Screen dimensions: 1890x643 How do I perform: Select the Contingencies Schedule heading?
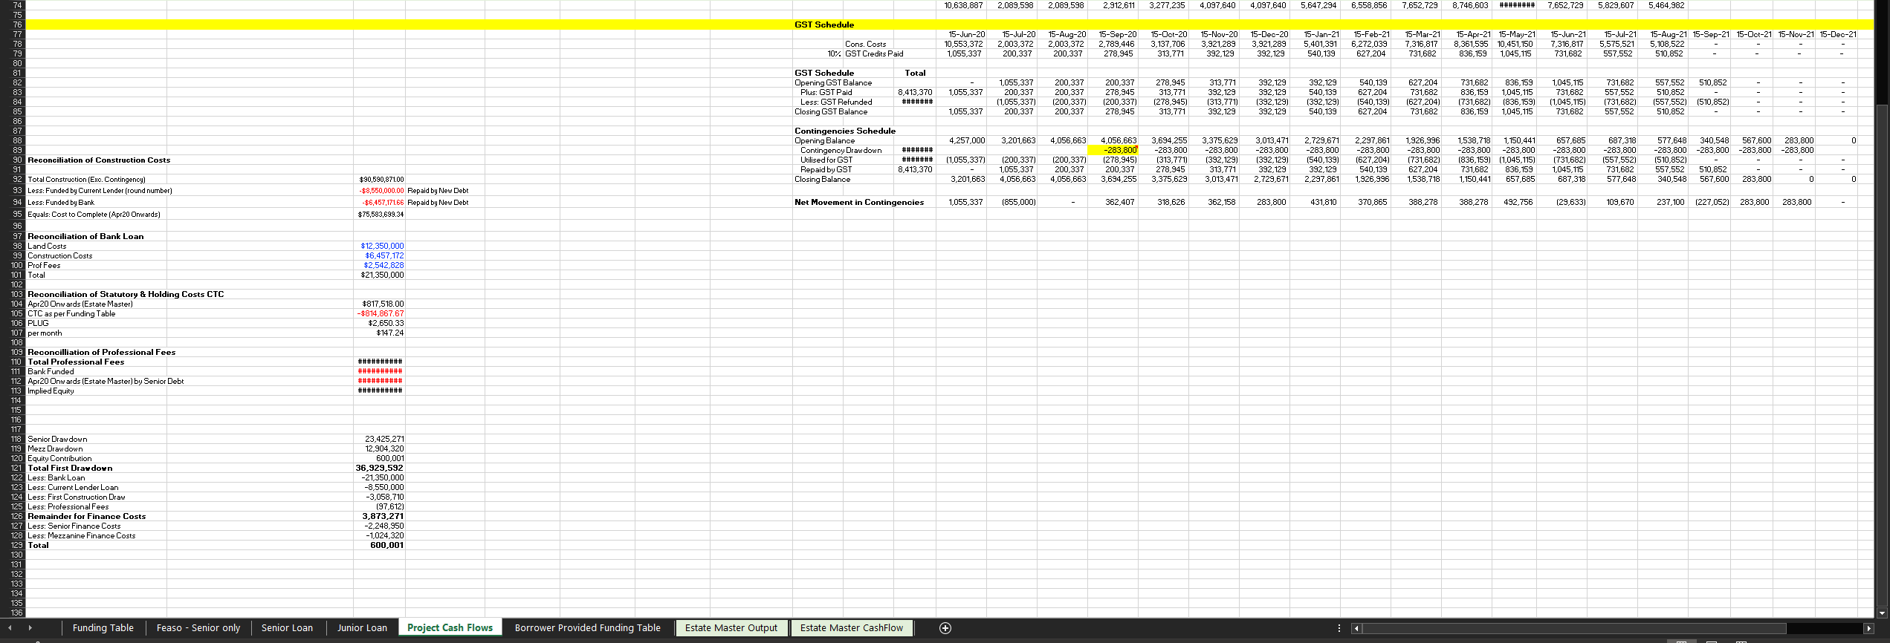tap(845, 131)
